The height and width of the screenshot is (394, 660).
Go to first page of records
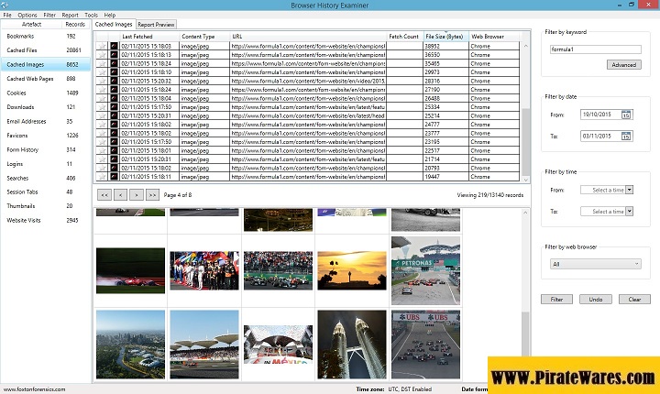point(104,195)
